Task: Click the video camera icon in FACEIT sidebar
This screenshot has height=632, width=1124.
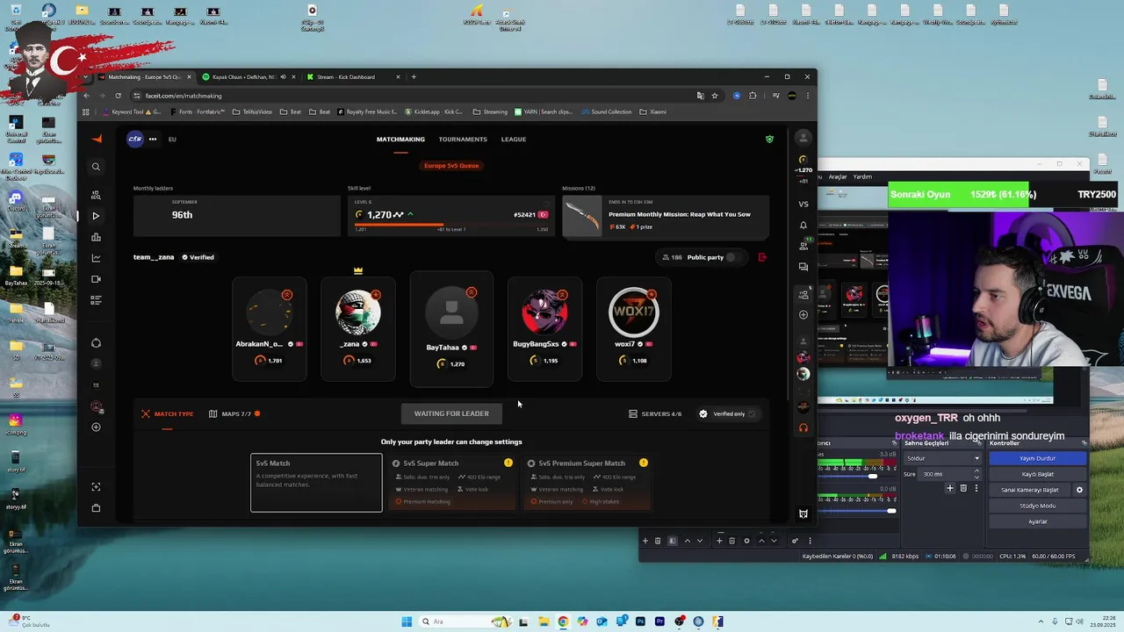Action: [x=96, y=279]
